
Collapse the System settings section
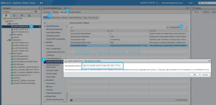45,42
